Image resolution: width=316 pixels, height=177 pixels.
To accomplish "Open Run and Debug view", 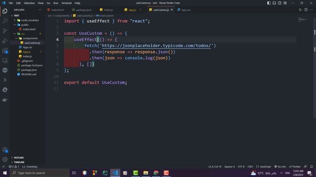I will 5,40.
